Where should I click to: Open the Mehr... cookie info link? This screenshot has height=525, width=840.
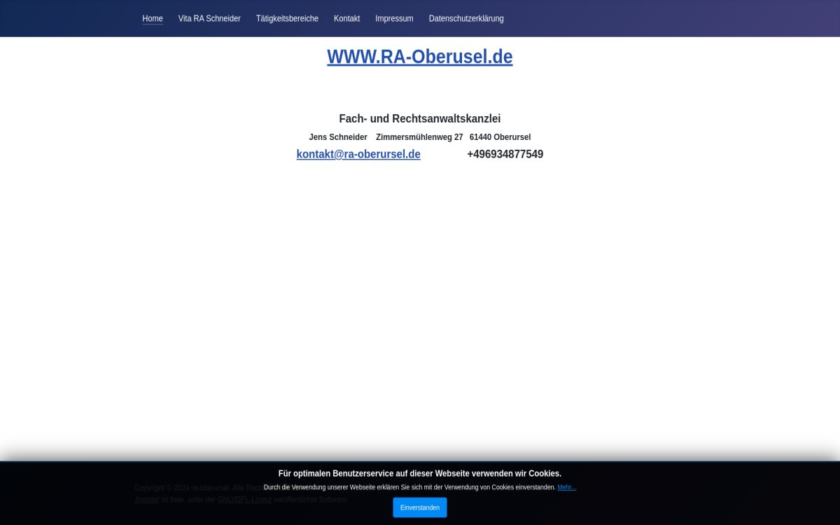(x=566, y=487)
